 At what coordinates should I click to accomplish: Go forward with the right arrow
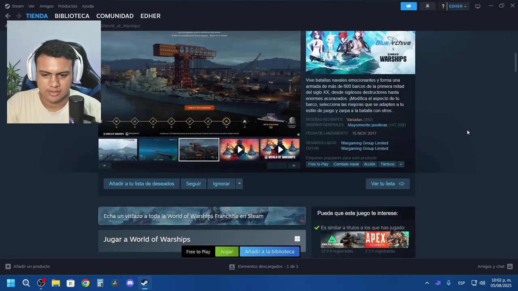[x=18, y=16]
